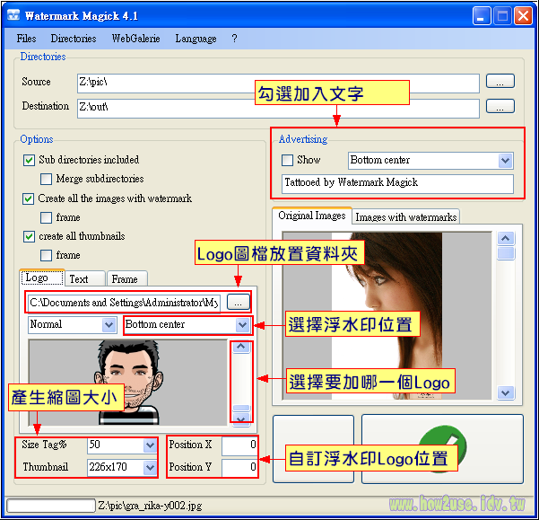Image resolution: width=539 pixels, height=520 pixels.
Task: Click image preview scroll up arrow
Action: tap(505, 238)
